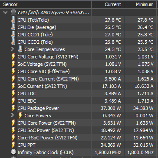This screenshot has height=158, width=158.
Task: Click the thermometer icon beside Core Temperatures
Action: (x=20, y=49)
